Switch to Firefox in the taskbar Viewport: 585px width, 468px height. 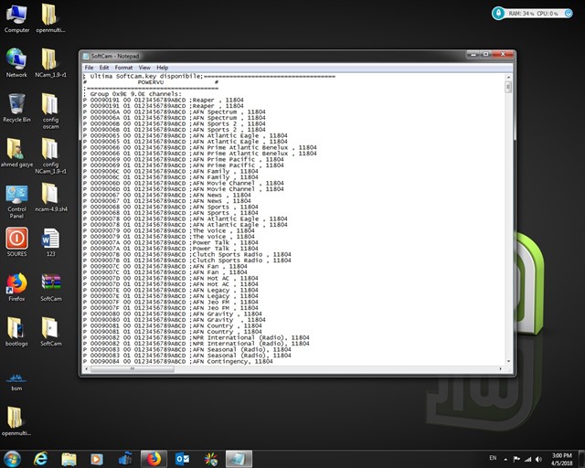point(154,459)
